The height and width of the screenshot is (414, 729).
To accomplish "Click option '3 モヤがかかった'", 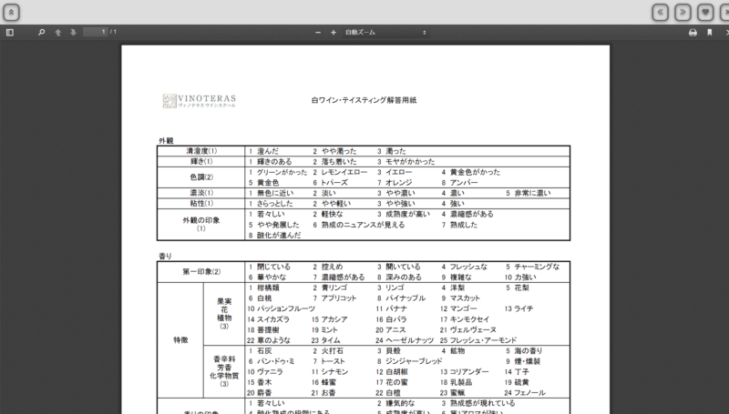I will [406, 162].
